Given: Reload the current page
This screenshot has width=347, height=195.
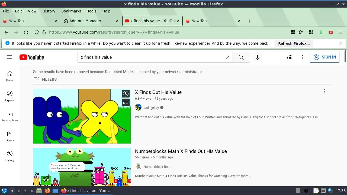Looking at the screenshot, I should tap(26, 32).
